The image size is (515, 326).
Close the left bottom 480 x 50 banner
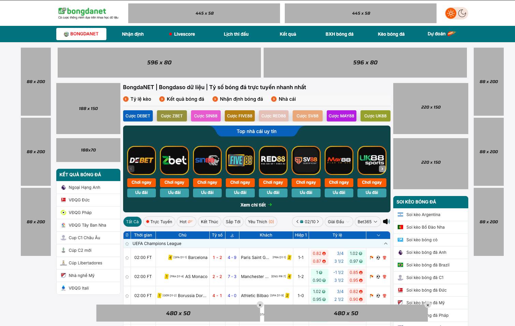tap(260, 305)
